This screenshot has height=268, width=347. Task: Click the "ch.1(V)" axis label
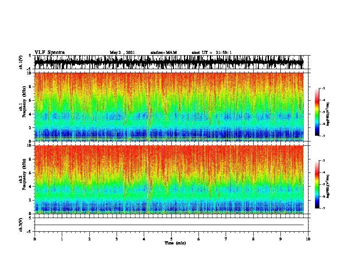click(21, 63)
